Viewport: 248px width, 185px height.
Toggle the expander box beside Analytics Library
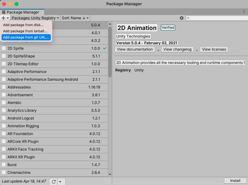pyautogui.click(x=4, y=110)
